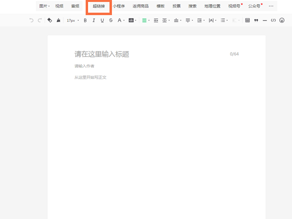Toggle underline formatting
This screenshot has width=292, height=219.
pos(102,20)
